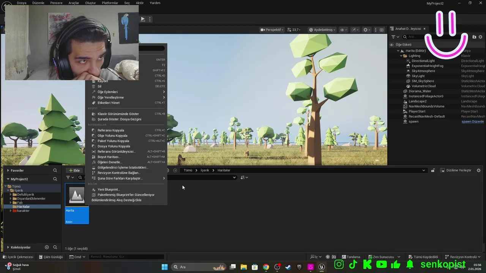
Task: Click Content Browser settings gear
Action: (478, 170)
